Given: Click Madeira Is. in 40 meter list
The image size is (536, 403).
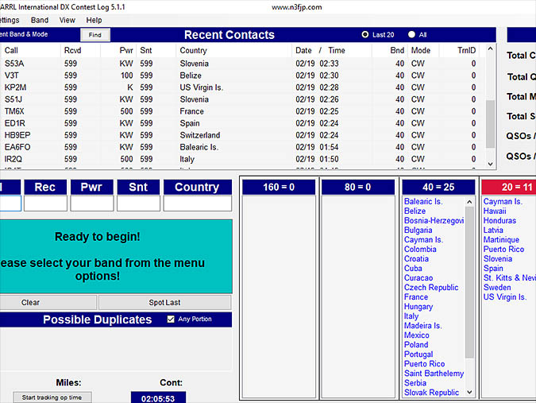Looking at the screenshot, I should [x=423, y=326].
